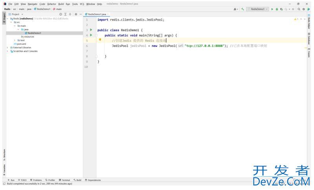Open the File menu
314x190 pixels.
pos(10,4)
